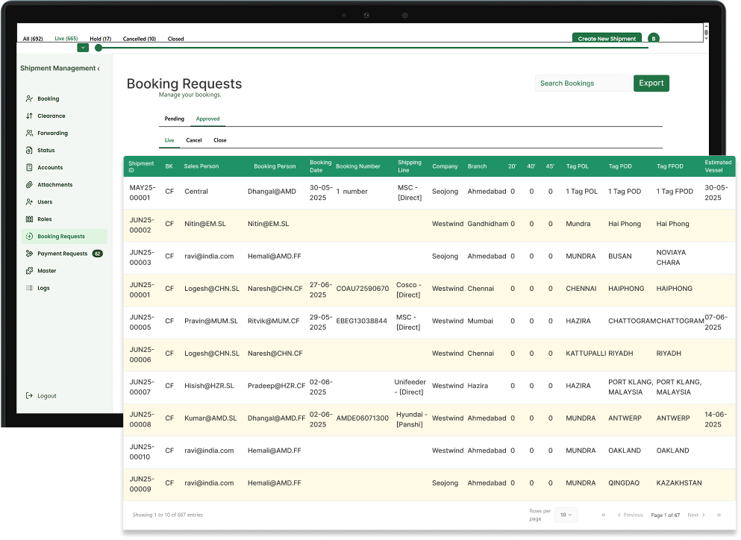
Task: Click the Create New Shipment button
Action: tap(607, 37)
